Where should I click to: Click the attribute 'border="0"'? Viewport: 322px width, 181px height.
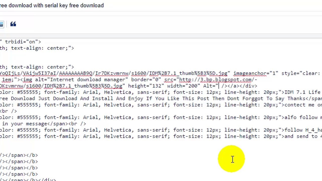click(x=146, y=80)
